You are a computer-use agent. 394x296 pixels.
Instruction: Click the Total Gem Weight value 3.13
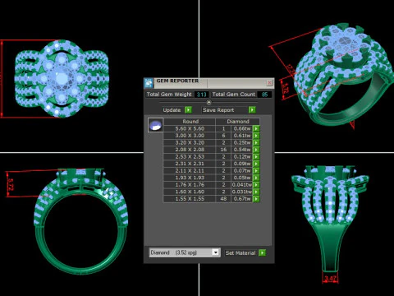pos(201,95)
